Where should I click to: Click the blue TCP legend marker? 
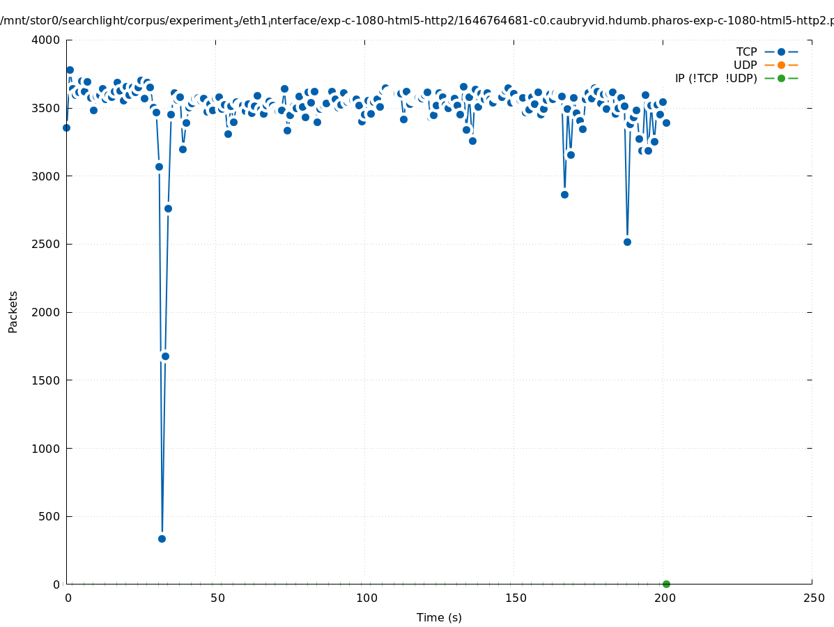click(781, 52)
